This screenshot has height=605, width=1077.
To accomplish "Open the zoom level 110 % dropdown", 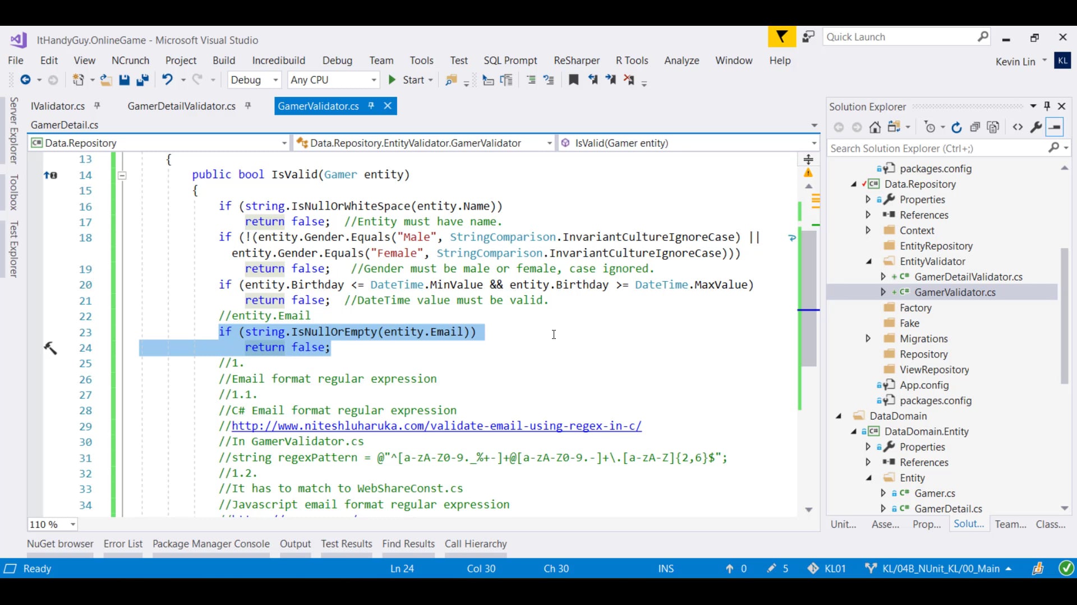I will (73, 524).
